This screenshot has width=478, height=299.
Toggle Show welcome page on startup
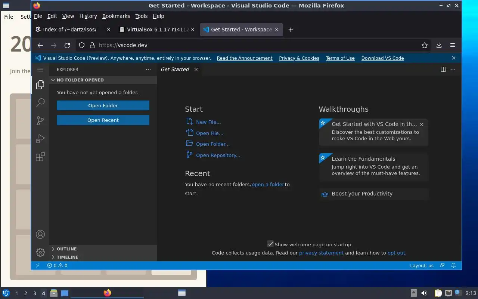(x=270, y=244)
